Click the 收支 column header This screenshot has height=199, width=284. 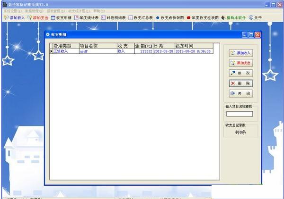[x=126, y=46]
